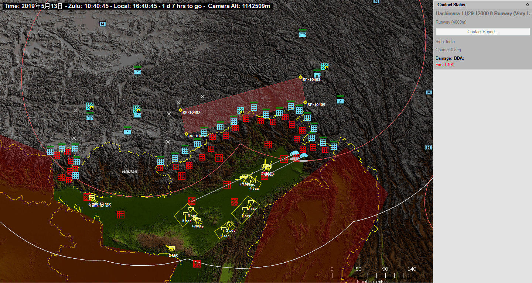532x283 pixels.
Task: Select the westernmost hatched cyan unit icon
Action: click(x=90, y=107)
